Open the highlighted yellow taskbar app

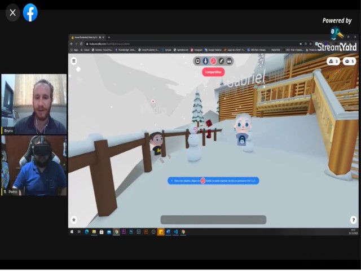tap(161, 232)
